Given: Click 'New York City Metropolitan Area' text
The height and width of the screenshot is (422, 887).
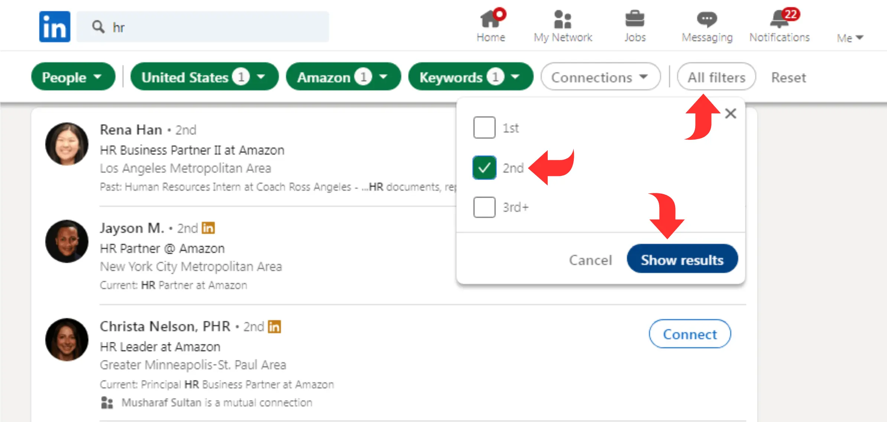Looking at the screenshot, I should coord(191,267).
